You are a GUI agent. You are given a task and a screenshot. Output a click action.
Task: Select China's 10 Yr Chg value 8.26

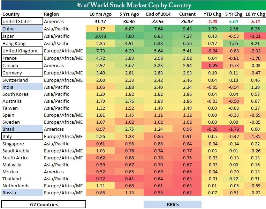click(x=255, y=29)
